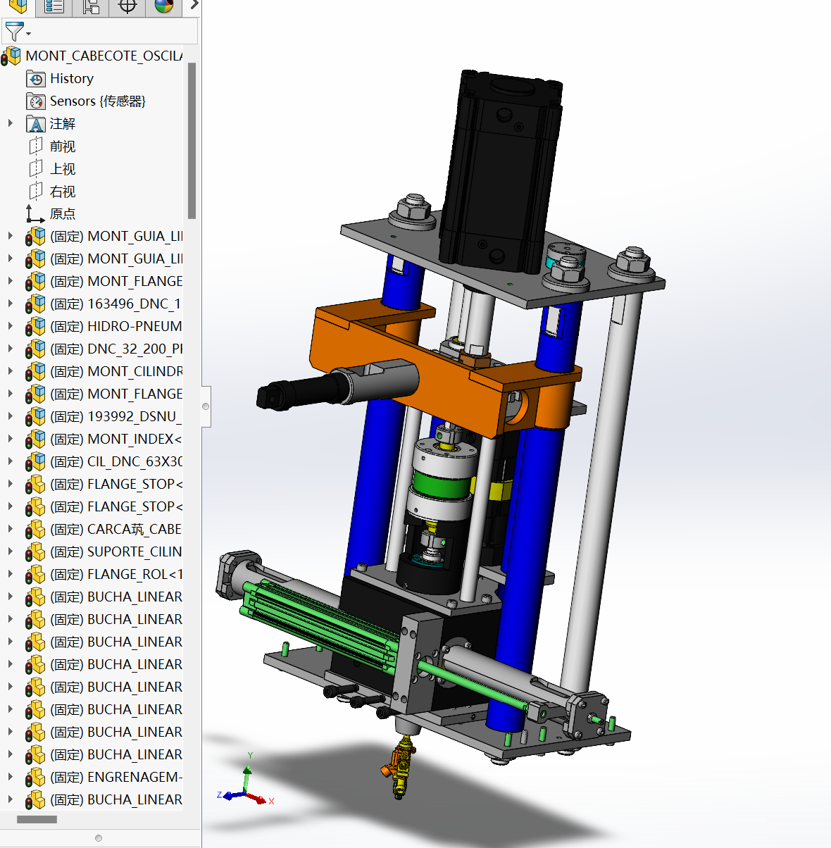Image resolution: width=831 pixels, height=848 pixels.
Task: Select the History tree item
Action: click(x=71, y=78)
